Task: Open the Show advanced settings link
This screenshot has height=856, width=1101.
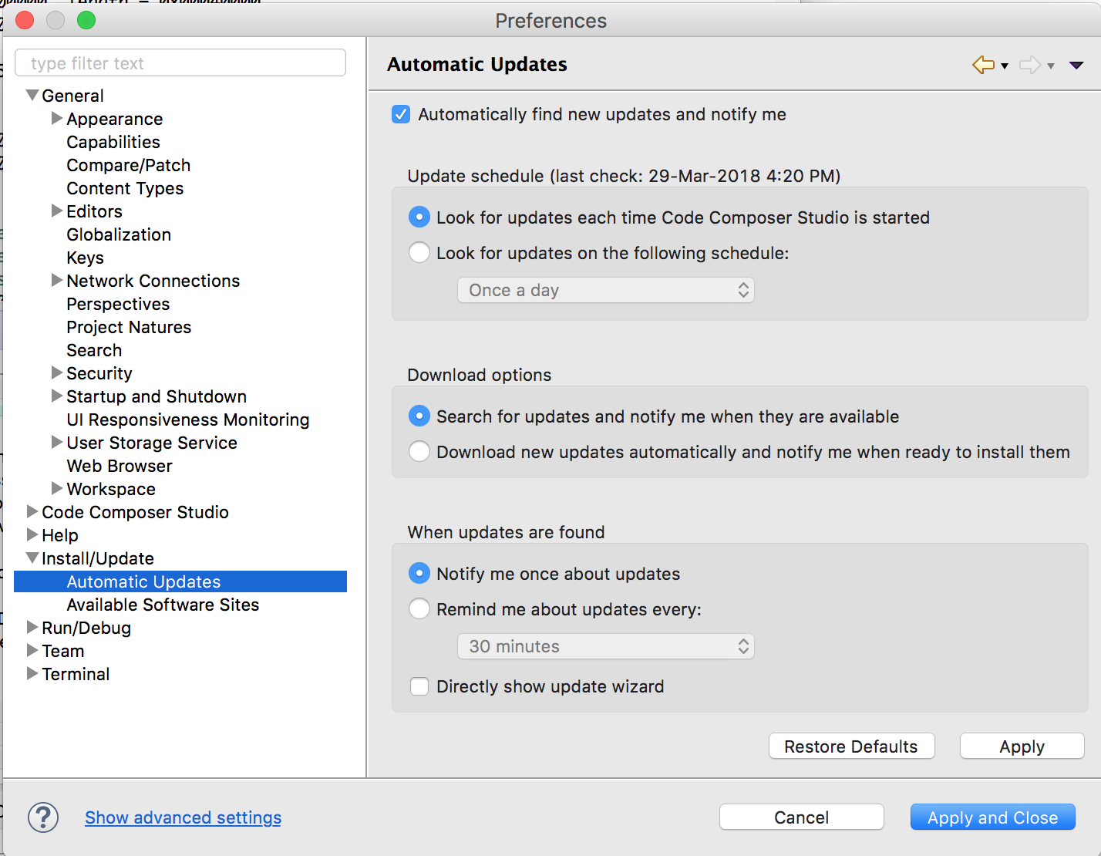Action: pyautogui.click(x=183, y=817)
